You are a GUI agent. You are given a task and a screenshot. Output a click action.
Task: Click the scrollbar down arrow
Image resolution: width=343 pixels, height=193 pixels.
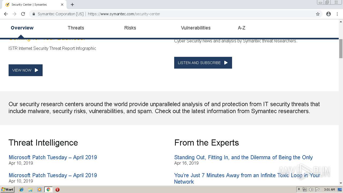point(341,183)
